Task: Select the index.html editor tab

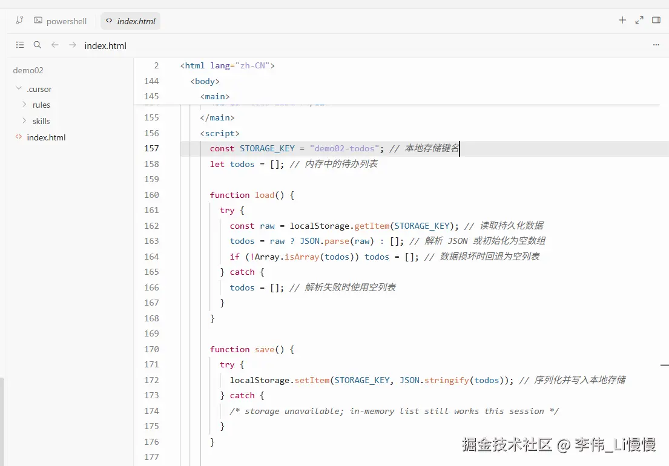Action: pos(131,21)
